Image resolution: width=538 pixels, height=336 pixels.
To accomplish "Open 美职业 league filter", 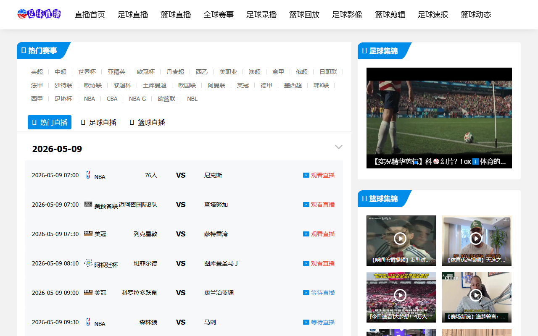I will point(228,72).
